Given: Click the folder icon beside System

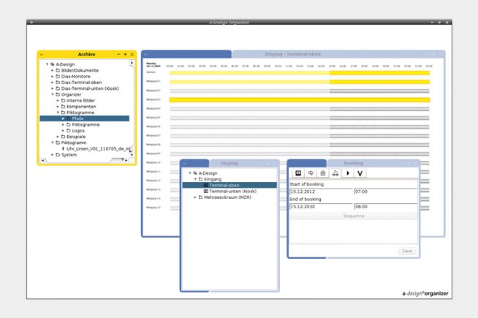Looking at the screenshot, I should click(58, 154).
